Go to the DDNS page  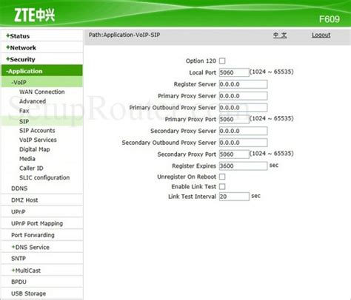(x=19, y=188)
